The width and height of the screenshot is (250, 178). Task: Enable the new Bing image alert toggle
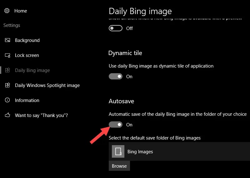coord(116,28)
